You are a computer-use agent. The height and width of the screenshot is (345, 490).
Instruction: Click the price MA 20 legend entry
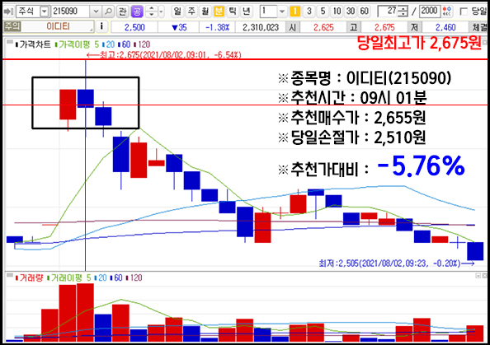point(109,44)
